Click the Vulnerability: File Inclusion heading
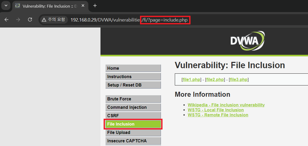Viewport: 308px width, 146px height. point(230,65)
